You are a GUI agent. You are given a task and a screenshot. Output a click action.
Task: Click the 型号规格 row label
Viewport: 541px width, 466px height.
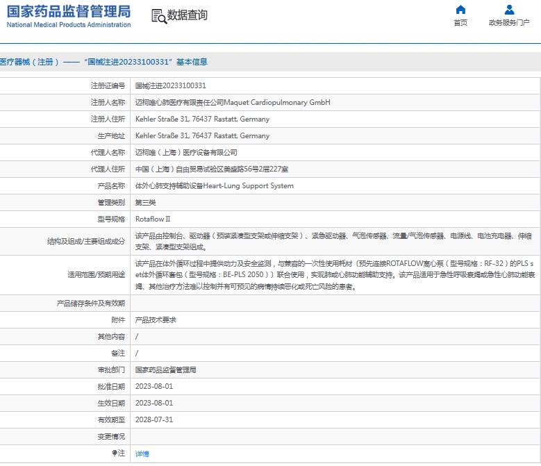tap(111, 219)
